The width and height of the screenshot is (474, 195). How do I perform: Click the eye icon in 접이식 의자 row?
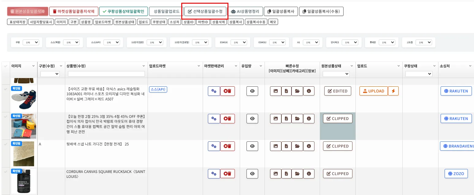coord(252,118)
